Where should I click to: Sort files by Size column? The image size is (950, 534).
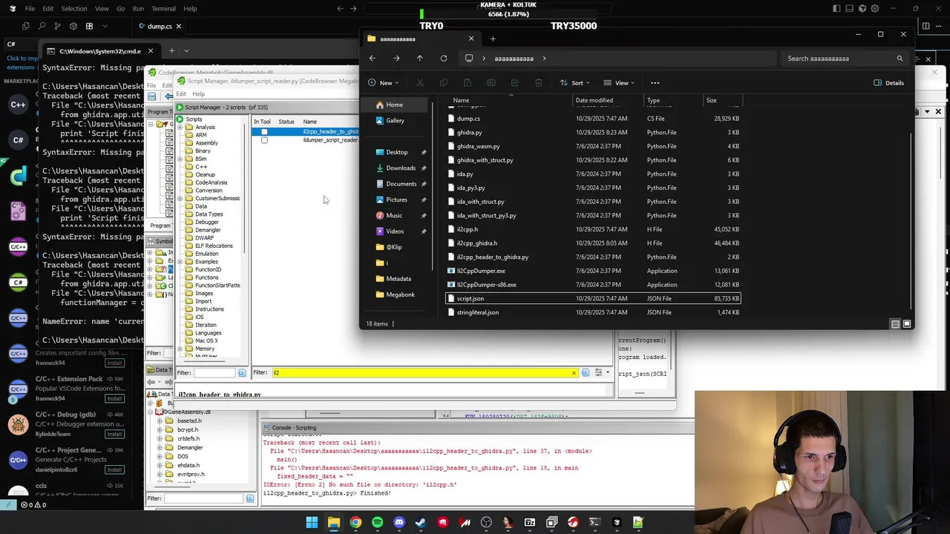711,100
